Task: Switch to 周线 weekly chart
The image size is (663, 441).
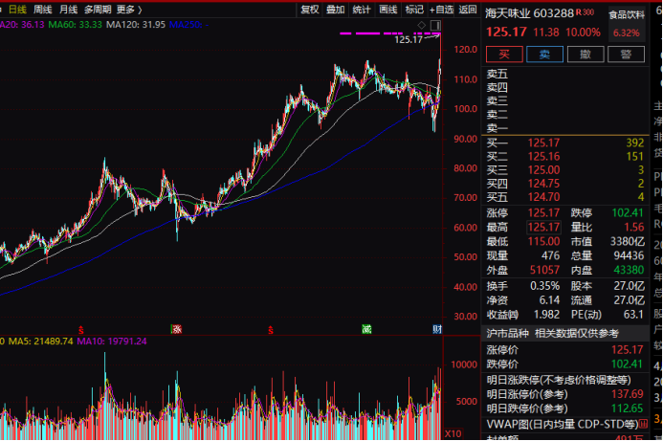Action: click(x=42, y=10)
